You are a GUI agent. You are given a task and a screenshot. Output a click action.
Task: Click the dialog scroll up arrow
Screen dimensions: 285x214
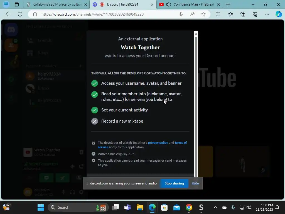(x=196, y=34)
